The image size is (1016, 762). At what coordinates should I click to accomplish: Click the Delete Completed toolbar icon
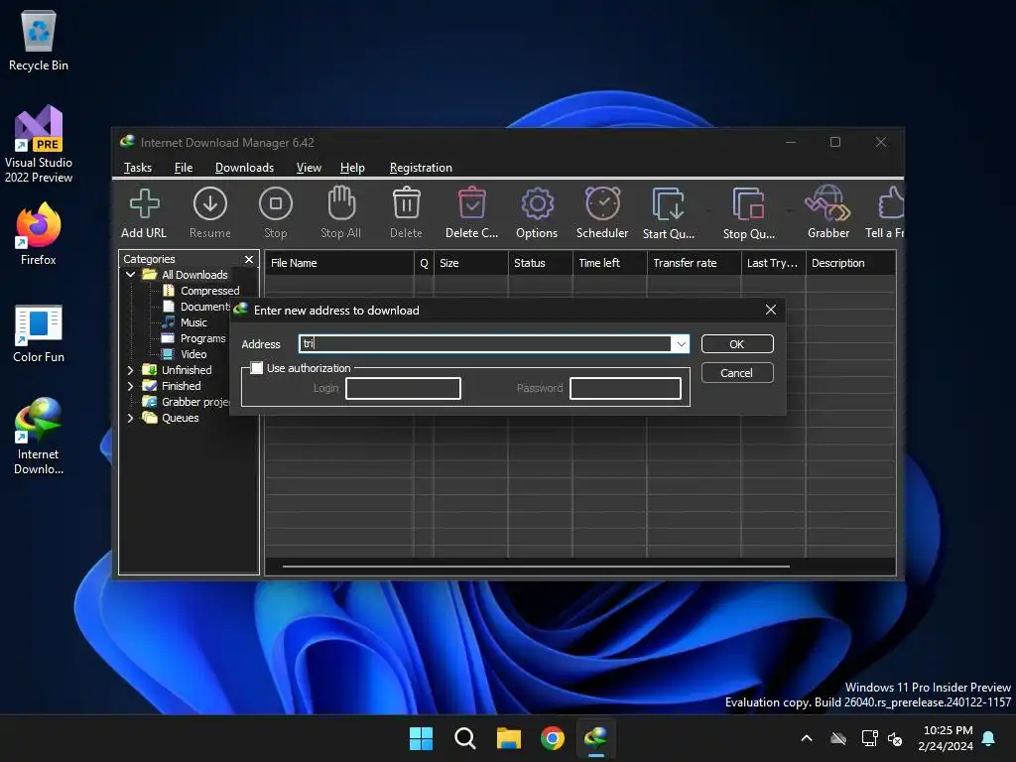[x=471, y=203]
